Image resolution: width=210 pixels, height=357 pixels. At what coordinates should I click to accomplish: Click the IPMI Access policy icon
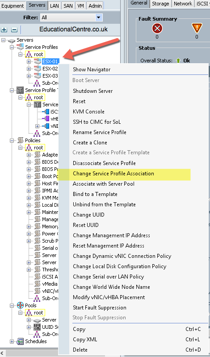pyautogui.click(x=38, y=191)
